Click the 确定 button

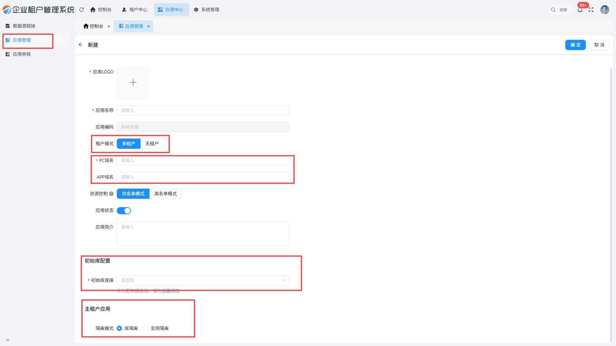pos(575,45)
